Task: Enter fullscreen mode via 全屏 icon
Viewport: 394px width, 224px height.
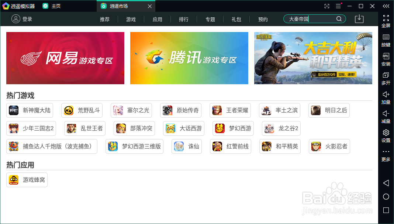Action: click(x=386, y=18)
